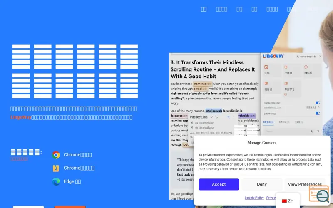
Task: Click the 'Manage Consent' dialog title
Action: click(x=262, y=143)
